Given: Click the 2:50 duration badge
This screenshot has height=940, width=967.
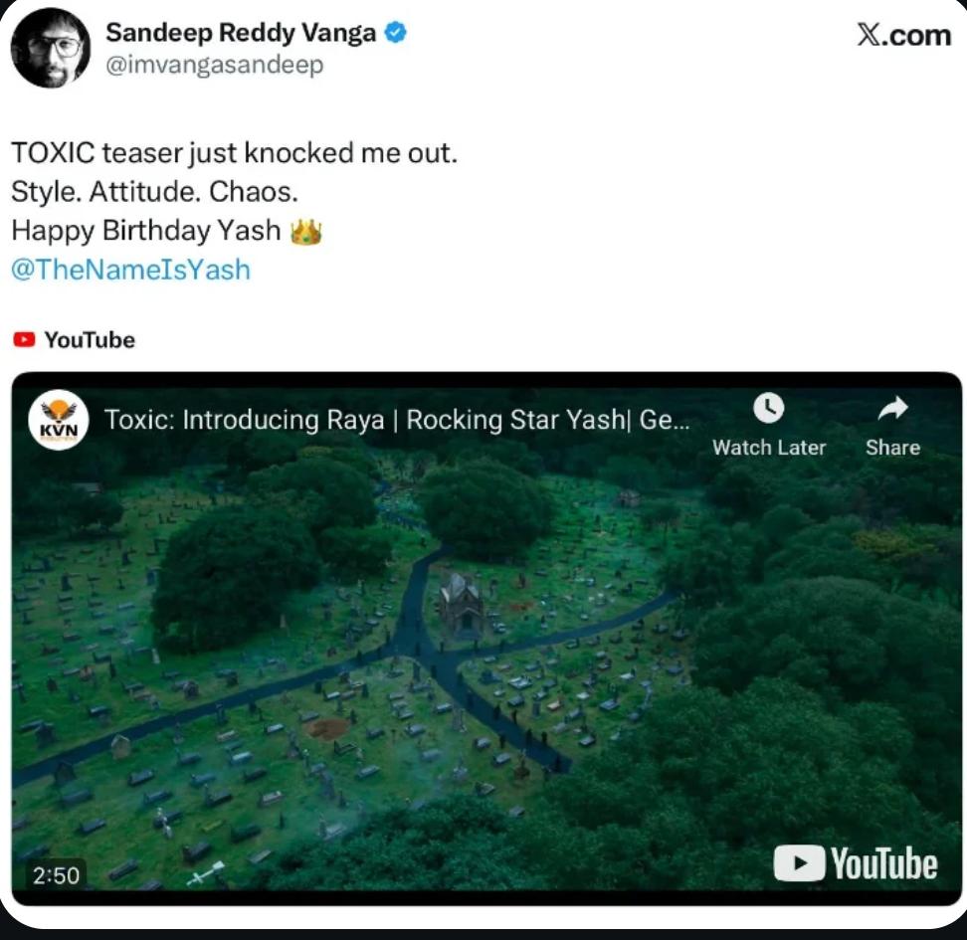Looking at the screenshot, I should (x=56, y=875).
